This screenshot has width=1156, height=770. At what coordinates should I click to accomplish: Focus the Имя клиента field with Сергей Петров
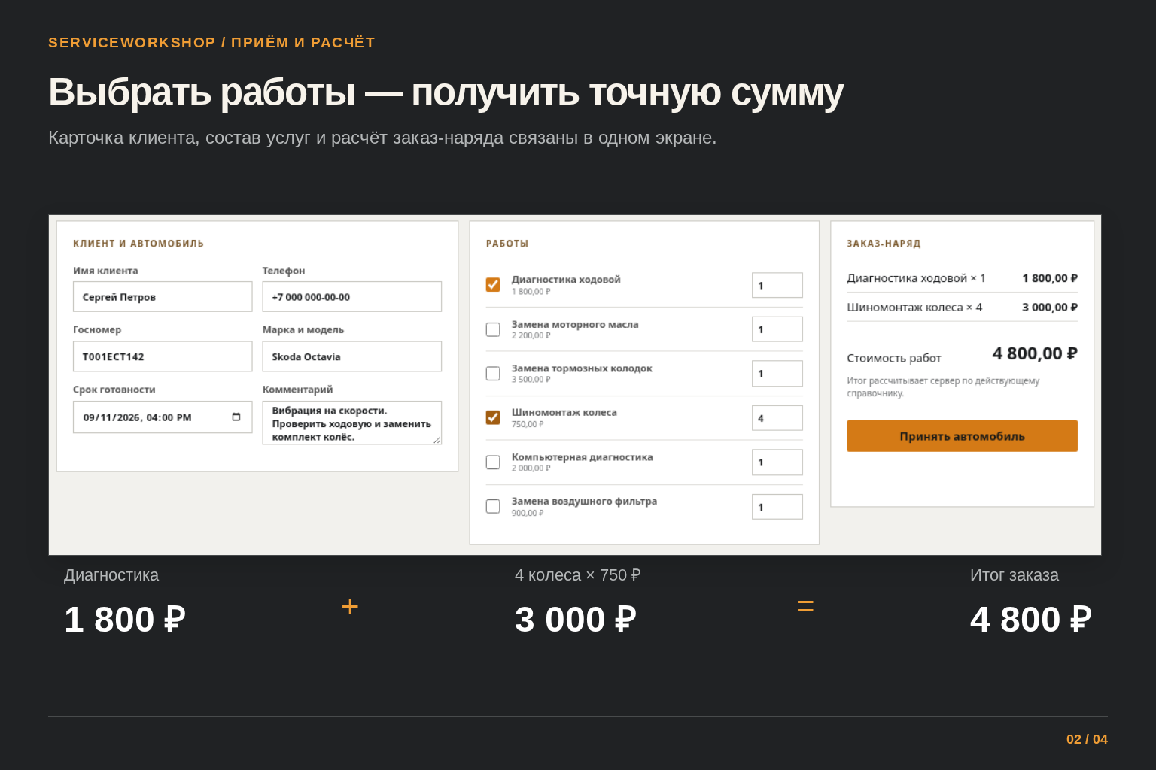pyautogui.click(x=163, y=296)
